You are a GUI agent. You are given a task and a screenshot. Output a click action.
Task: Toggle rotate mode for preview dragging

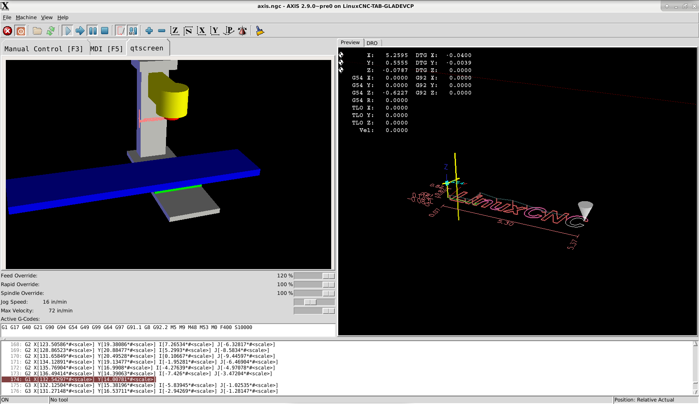[242, 31]
